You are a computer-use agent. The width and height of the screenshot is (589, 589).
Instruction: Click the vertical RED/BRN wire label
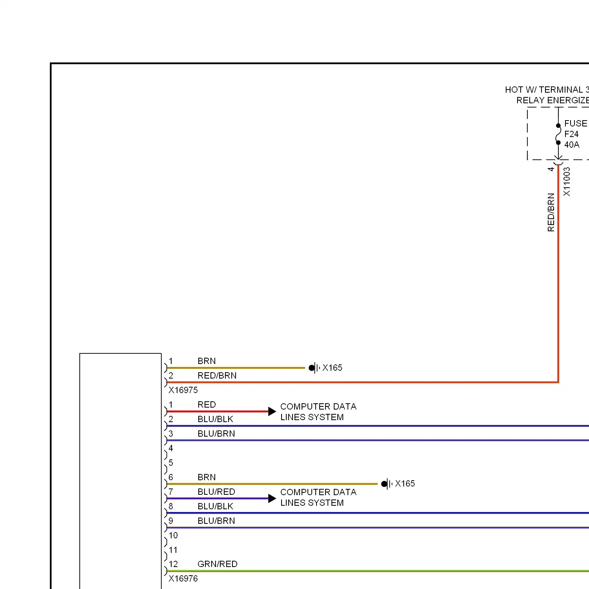tap(551, 212)
